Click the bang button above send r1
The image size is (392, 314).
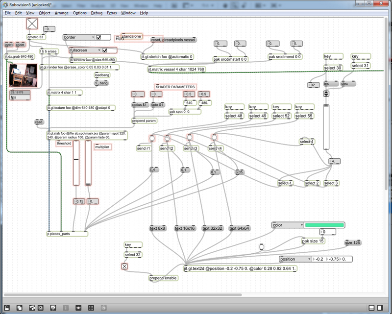[152, 138]
